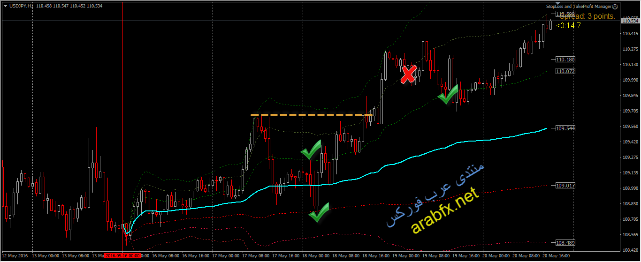Viewport: 641px width, 262px height.
Task: Click 20 May 08:00 on the time axis
Action: point(526,256)
